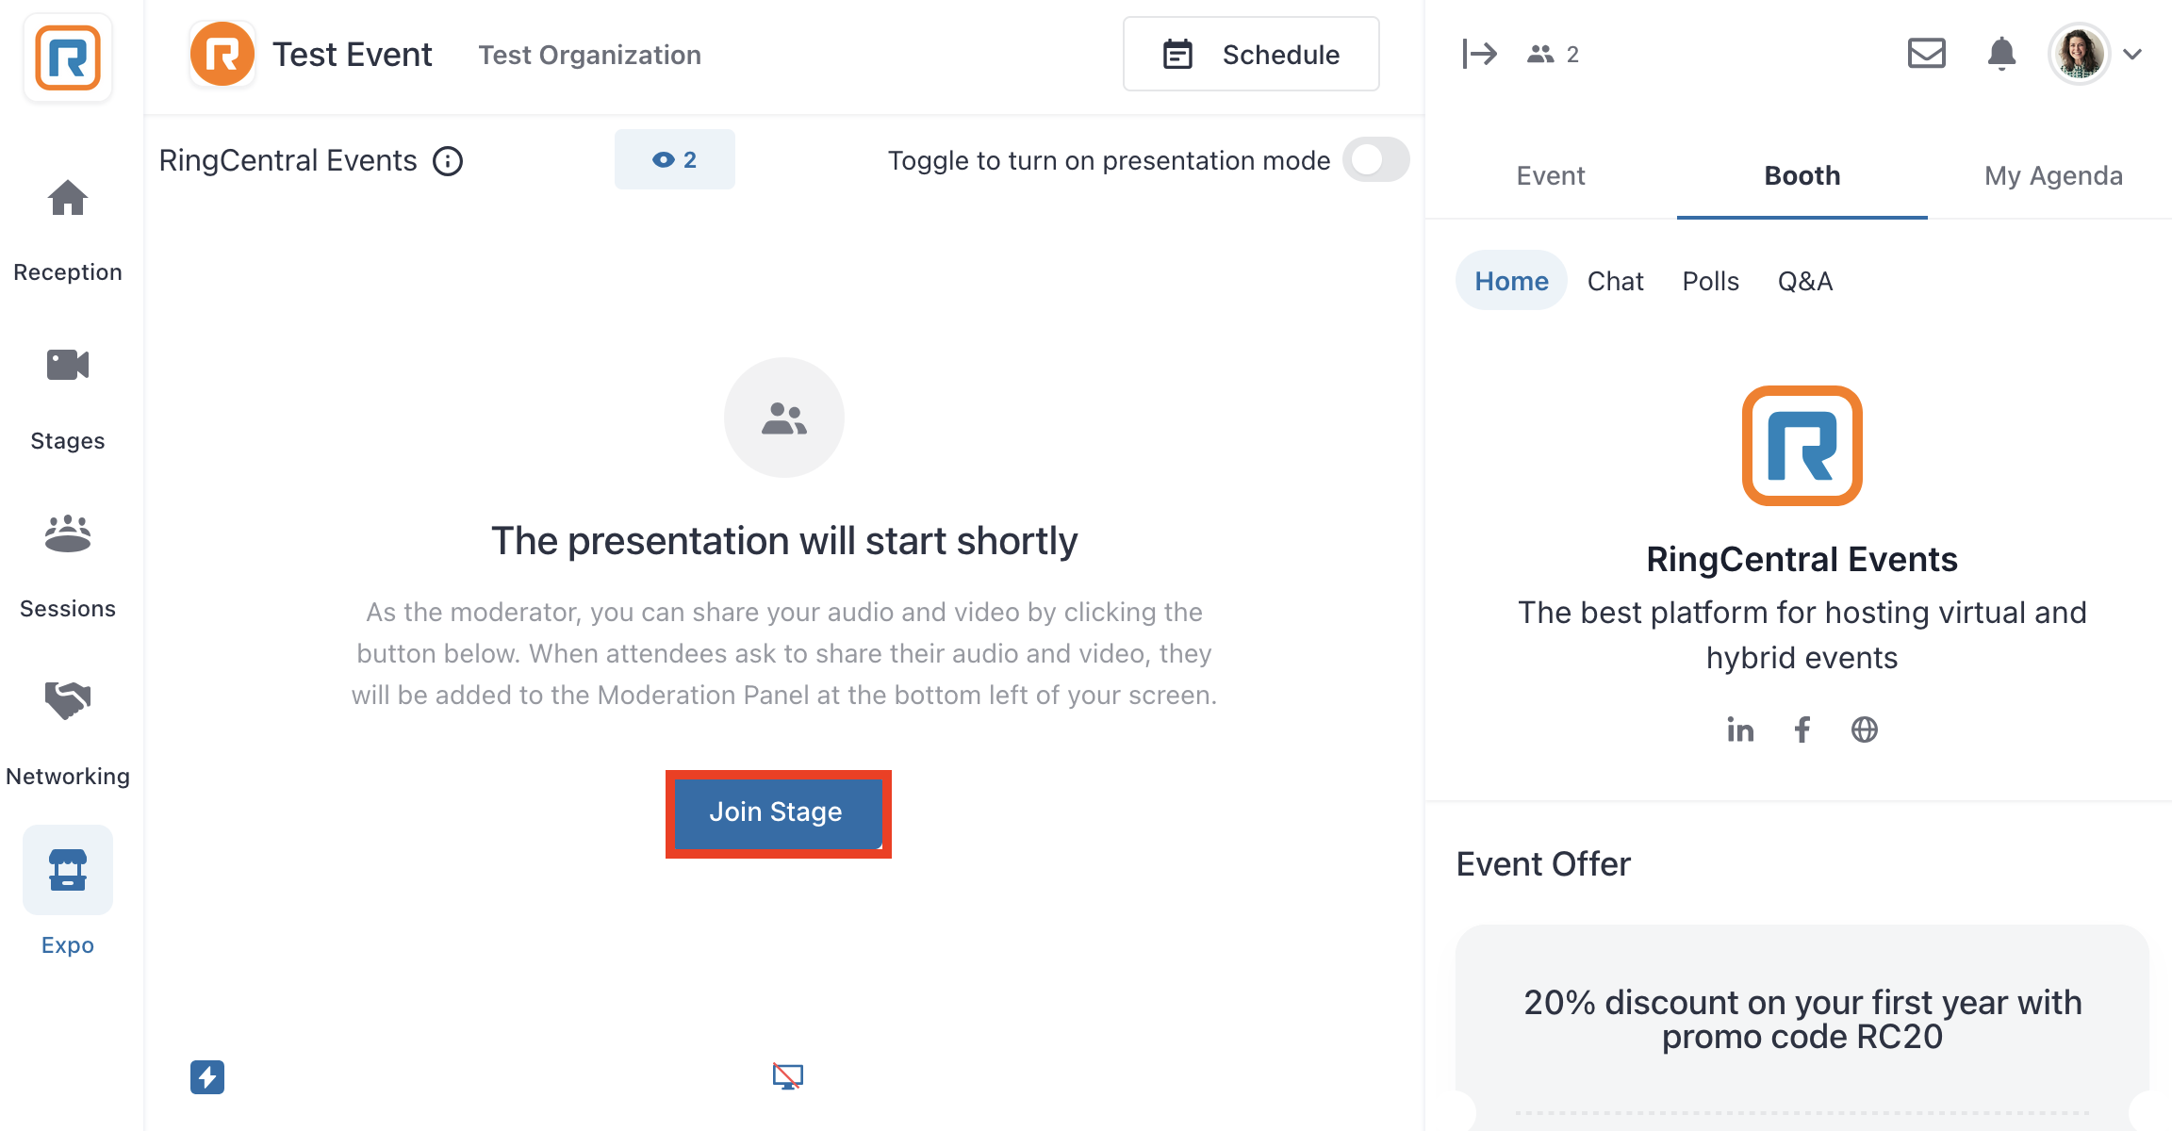Image resolution: width=2172 pixels, height=1131 pixels.
Task: Open the messages envelope icon
Action: coord(1926,54)
